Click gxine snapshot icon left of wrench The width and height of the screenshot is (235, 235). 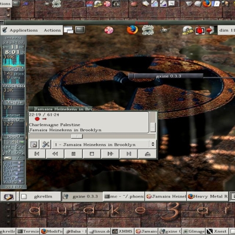point(34,145)
